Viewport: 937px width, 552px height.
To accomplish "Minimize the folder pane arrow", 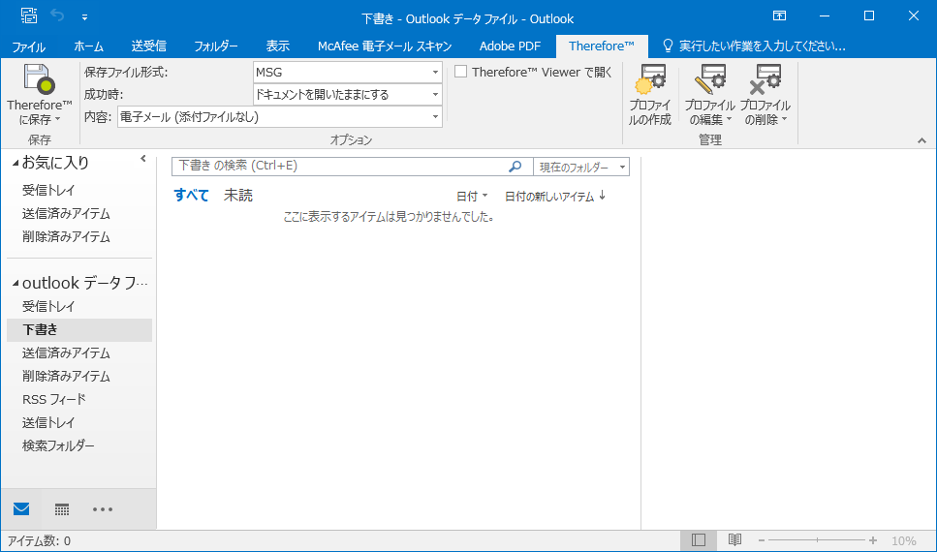I will point(143,158).
